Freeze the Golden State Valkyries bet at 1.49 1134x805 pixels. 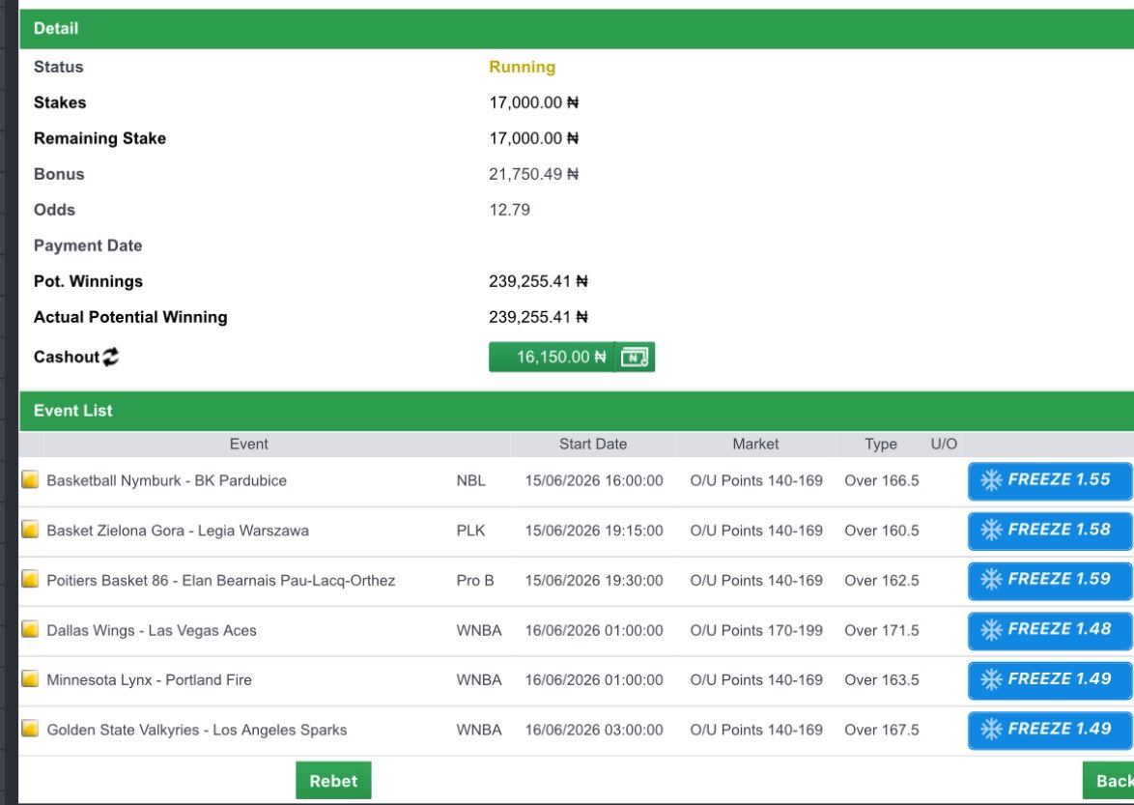click(1050, 730)
